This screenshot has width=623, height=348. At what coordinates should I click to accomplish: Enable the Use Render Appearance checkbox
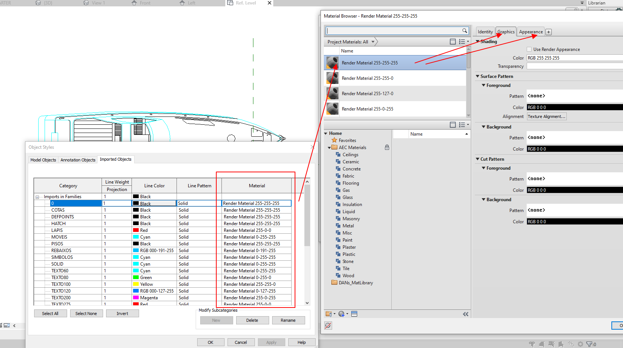pos(529,49)
